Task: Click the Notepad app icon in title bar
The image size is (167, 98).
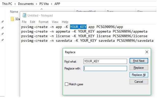Action: [x=24, y=15]
